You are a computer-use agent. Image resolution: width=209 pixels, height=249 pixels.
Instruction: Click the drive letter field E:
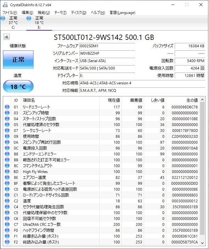click(107, 76)
